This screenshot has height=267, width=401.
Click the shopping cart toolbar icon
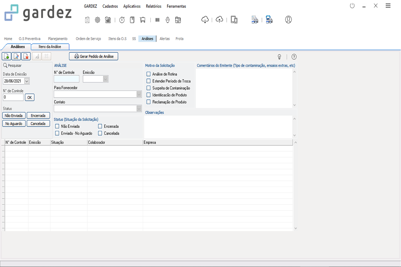click(x=143, y=20)
